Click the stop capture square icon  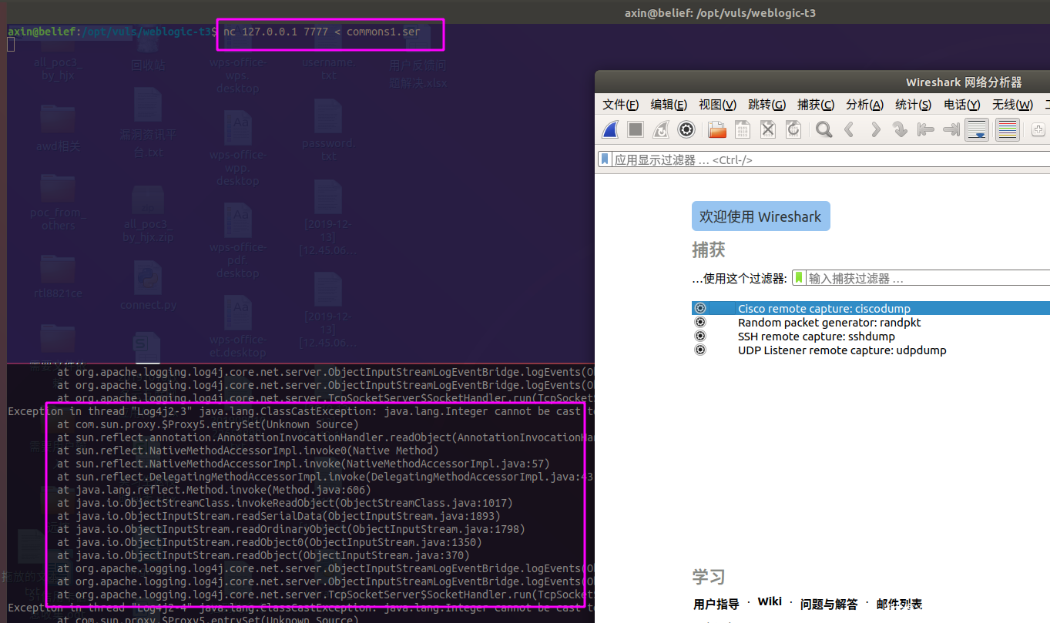(x=636, y=129)
